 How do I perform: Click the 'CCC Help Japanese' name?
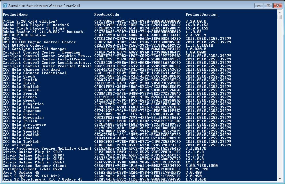[22, 111]
